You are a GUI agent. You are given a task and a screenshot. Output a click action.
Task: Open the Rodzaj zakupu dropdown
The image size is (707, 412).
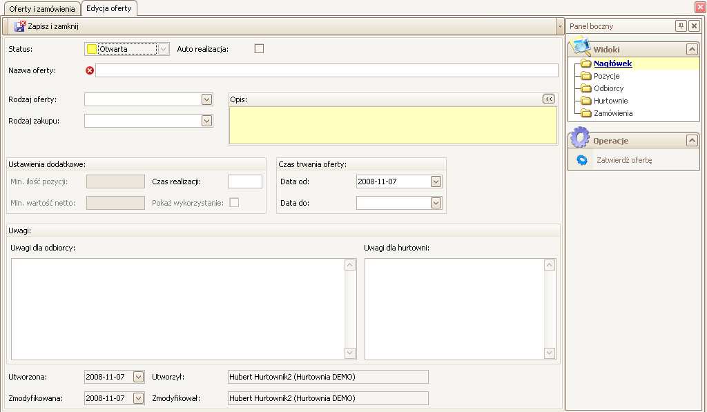click(x=207, y=121)
